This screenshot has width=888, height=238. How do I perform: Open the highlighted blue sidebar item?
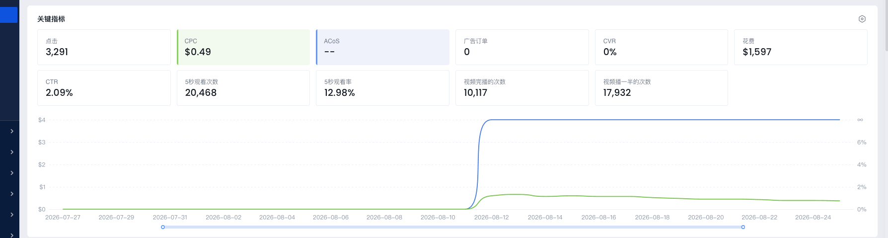[x=8, y=15]
